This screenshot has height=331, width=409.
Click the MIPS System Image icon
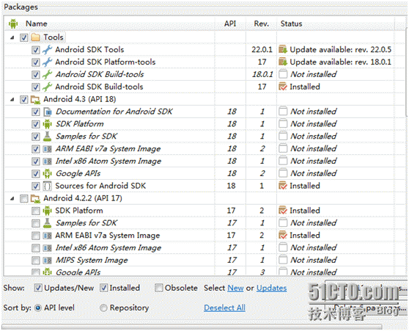(x=47, y=261)
